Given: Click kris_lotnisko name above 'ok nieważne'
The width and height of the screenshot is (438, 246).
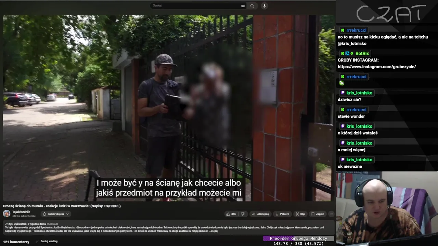Looking at the screenshot, I should click(x=359, y=160).
